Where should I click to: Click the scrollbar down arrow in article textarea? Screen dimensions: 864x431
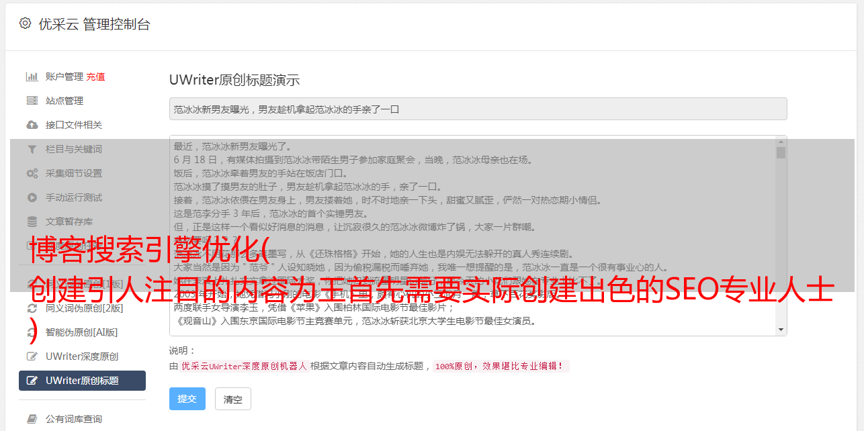pyautogui.click(x=781, y=330)
